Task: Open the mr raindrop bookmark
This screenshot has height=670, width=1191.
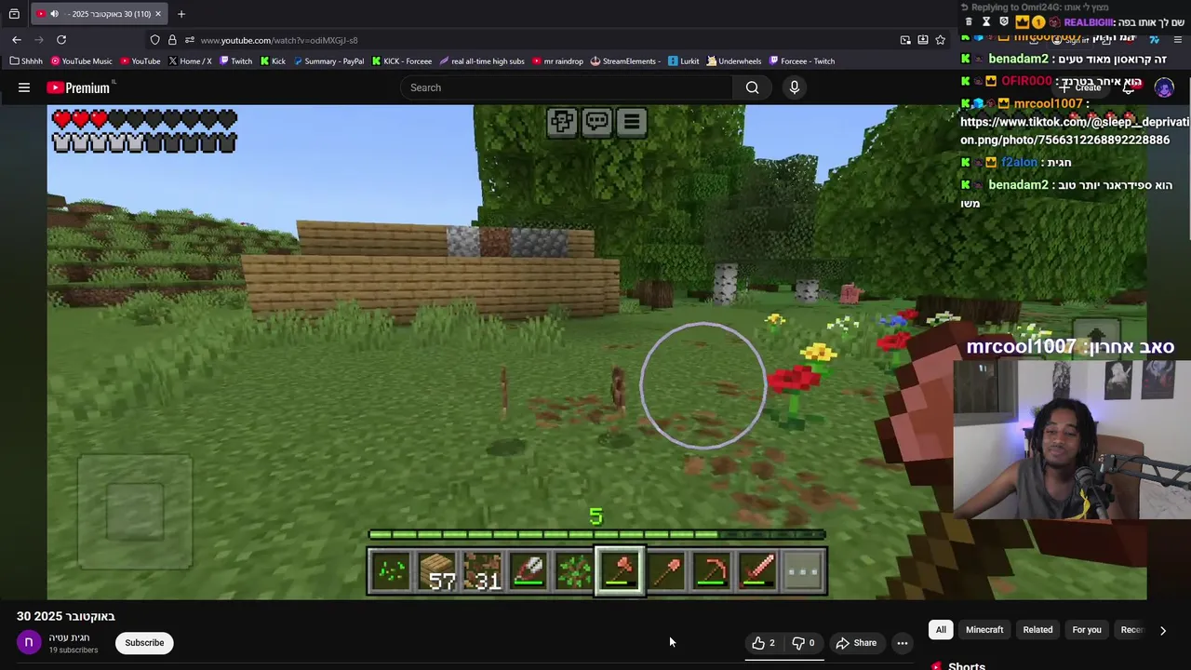Action: [x=558, y=61]
